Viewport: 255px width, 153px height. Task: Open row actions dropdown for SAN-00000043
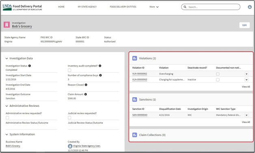click(246, 115)
